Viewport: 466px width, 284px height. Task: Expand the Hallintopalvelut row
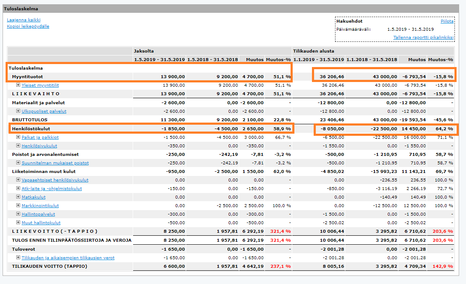pos(18,214)
